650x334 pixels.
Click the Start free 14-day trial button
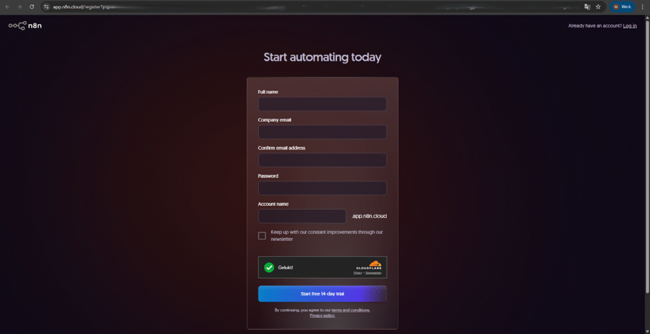pos(322,294)
